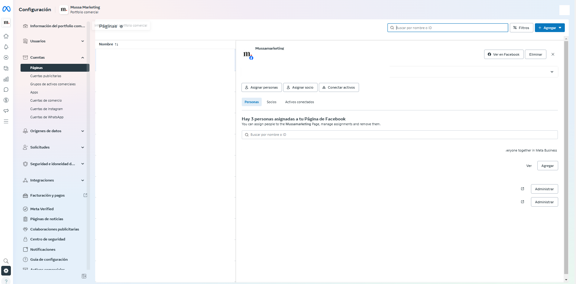Open Páginas de noticias
The width and height of the screenshot is (576, 284).
(43, 219)
